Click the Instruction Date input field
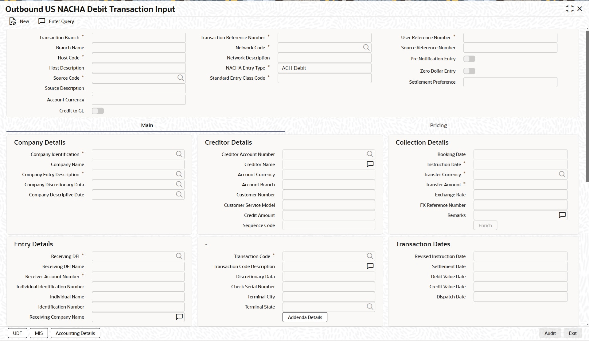The width and height of the screenshot is (589, 341). pos(520,165)
